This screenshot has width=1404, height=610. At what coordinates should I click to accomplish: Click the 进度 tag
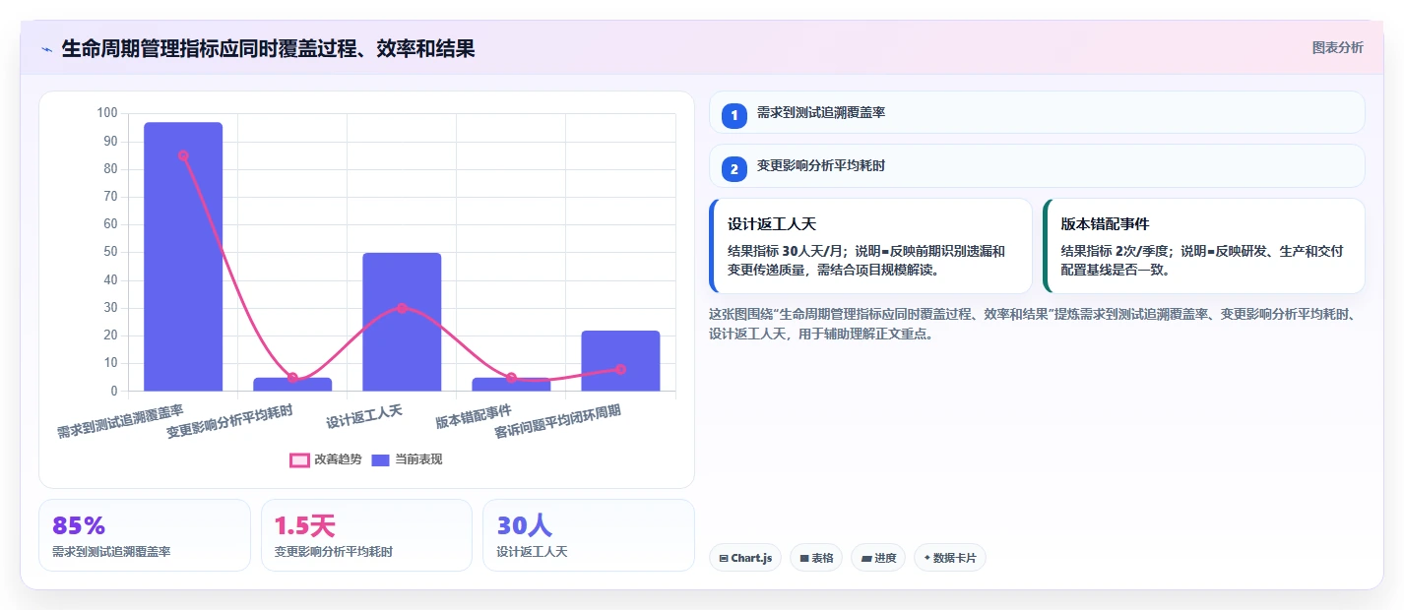pyautogui.click(x=878, y=558)
